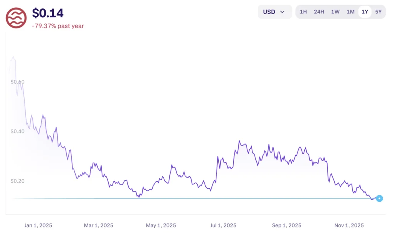The image size is (393, 237).
Task: Click the May 1, 2025 axis label
Action: click(x=161, y=225)
